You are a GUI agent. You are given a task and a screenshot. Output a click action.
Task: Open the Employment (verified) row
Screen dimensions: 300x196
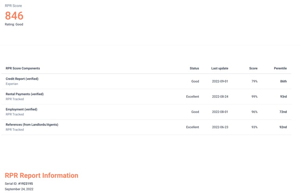(146, 112)
